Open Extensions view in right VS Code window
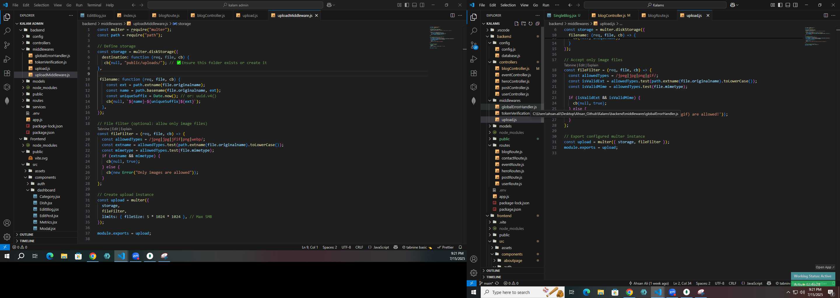The width and height of the screenshot is (840, 298). tap(474, 73)
